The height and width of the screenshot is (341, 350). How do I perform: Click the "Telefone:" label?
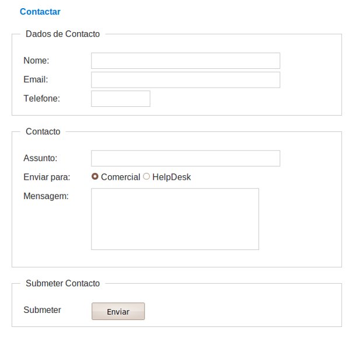(x=42, y=99)
